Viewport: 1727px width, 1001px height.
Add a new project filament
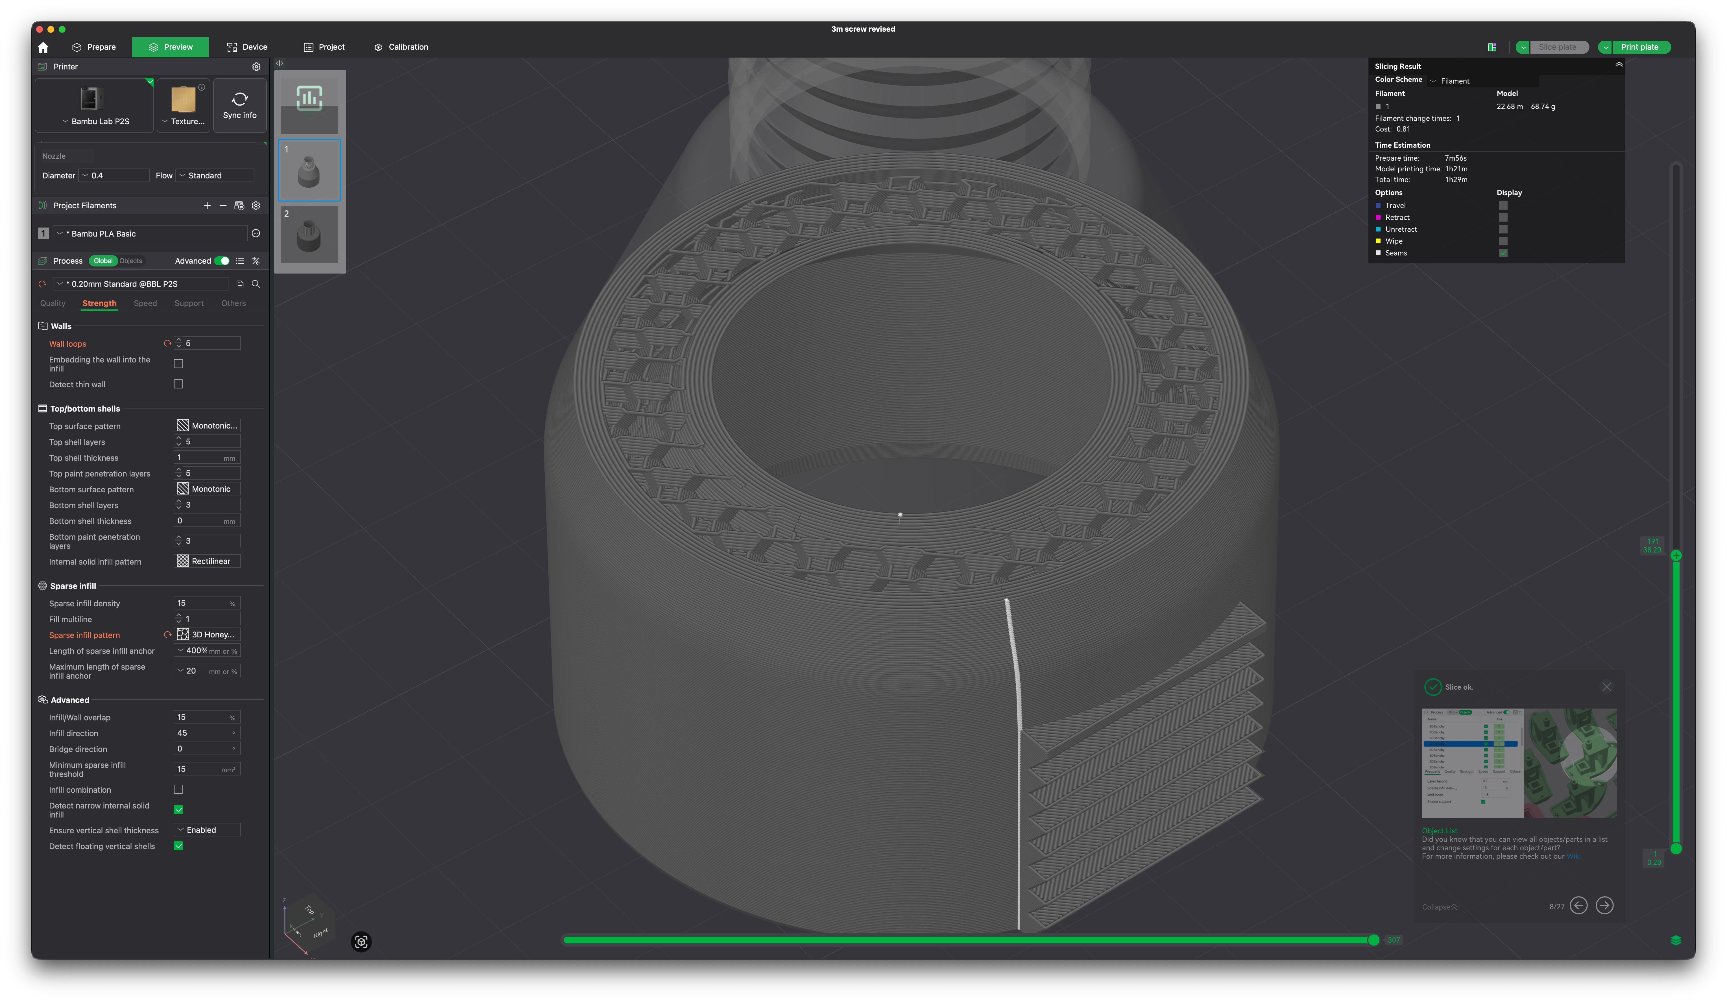pos(207,206)
